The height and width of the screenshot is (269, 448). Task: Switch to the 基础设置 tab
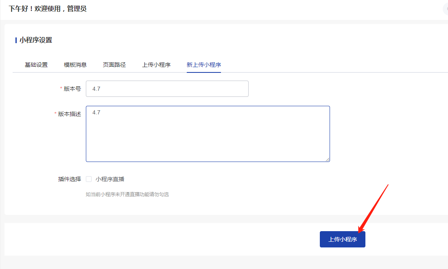coord(36,65)
